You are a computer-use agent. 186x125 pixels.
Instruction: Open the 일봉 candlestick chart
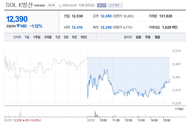(x=138, y=37)
